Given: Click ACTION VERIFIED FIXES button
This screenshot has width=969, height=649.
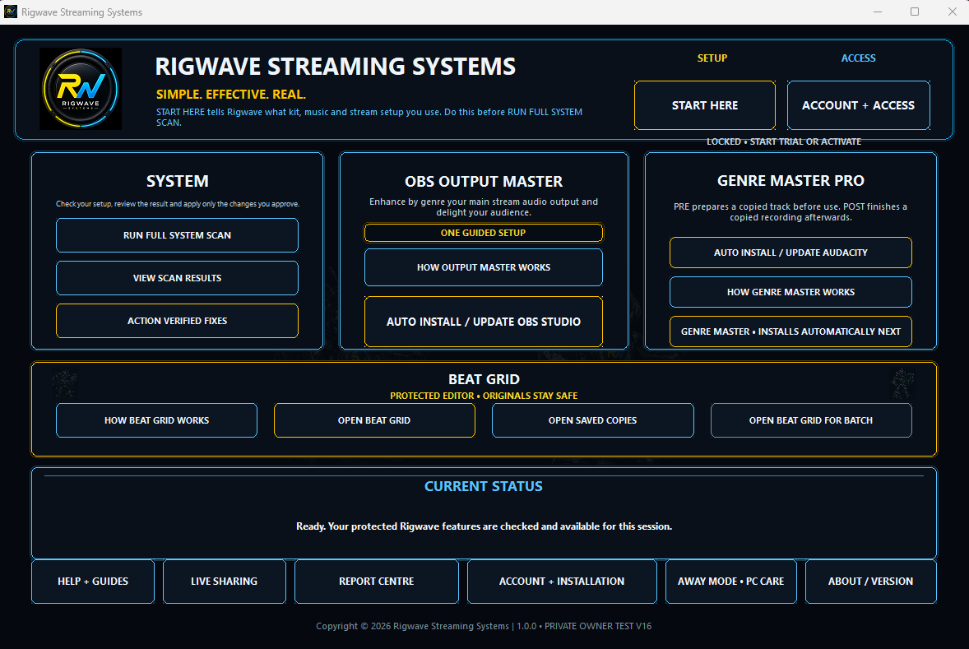Looking at the screenshot, I should point(178,321).
